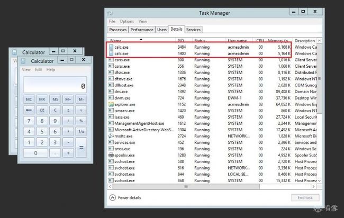Click the horizontal scrollbar thumb in Details
The height and width of the screenshot is (218, 344).
point(186,187)
